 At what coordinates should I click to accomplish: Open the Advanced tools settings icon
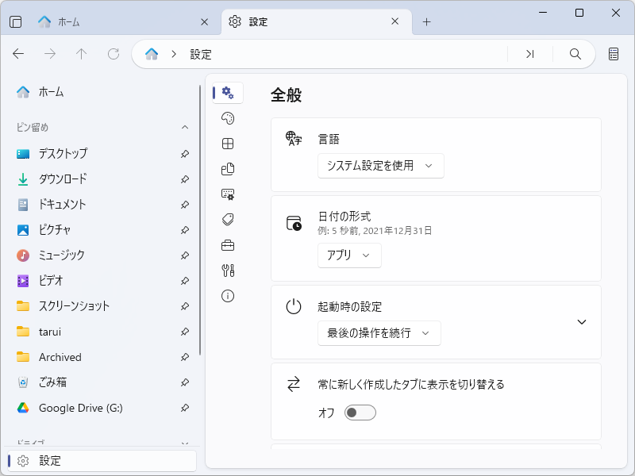click(228, 271)
